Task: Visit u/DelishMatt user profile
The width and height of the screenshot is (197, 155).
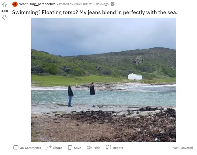Action: (x=83, y=4)
